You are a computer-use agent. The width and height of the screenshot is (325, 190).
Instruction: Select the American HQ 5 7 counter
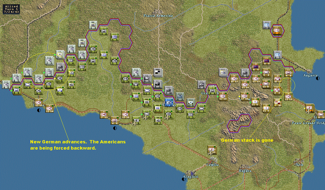pos(158,108)
